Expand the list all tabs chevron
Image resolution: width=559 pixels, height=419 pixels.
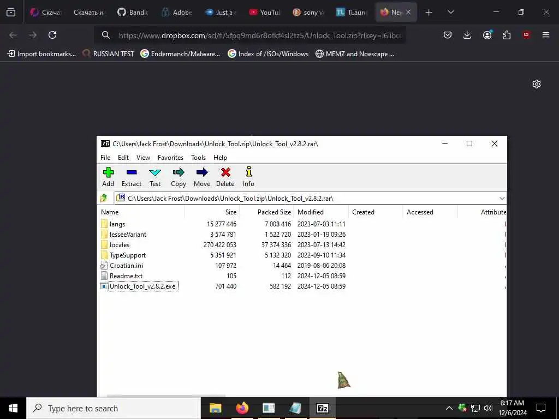(450, 12)
